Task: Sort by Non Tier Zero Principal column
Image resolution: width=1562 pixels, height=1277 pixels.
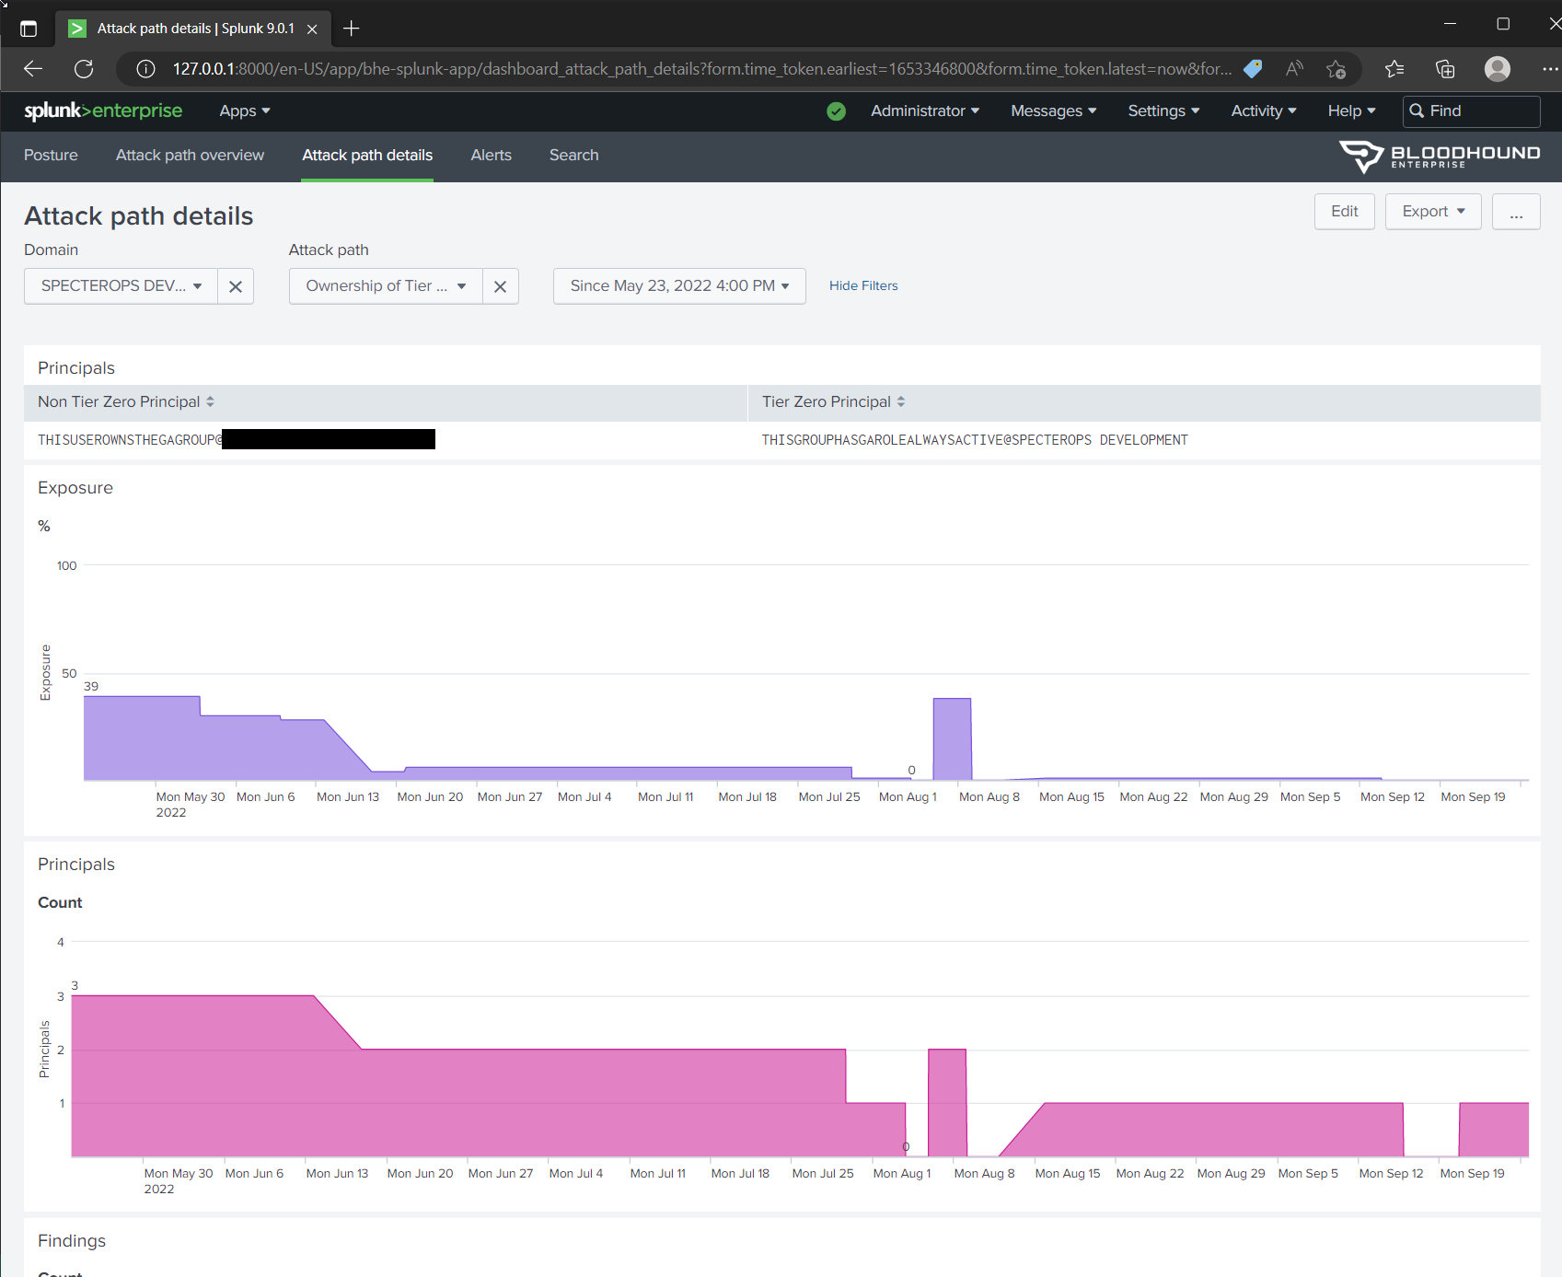Action: [126, 401]
